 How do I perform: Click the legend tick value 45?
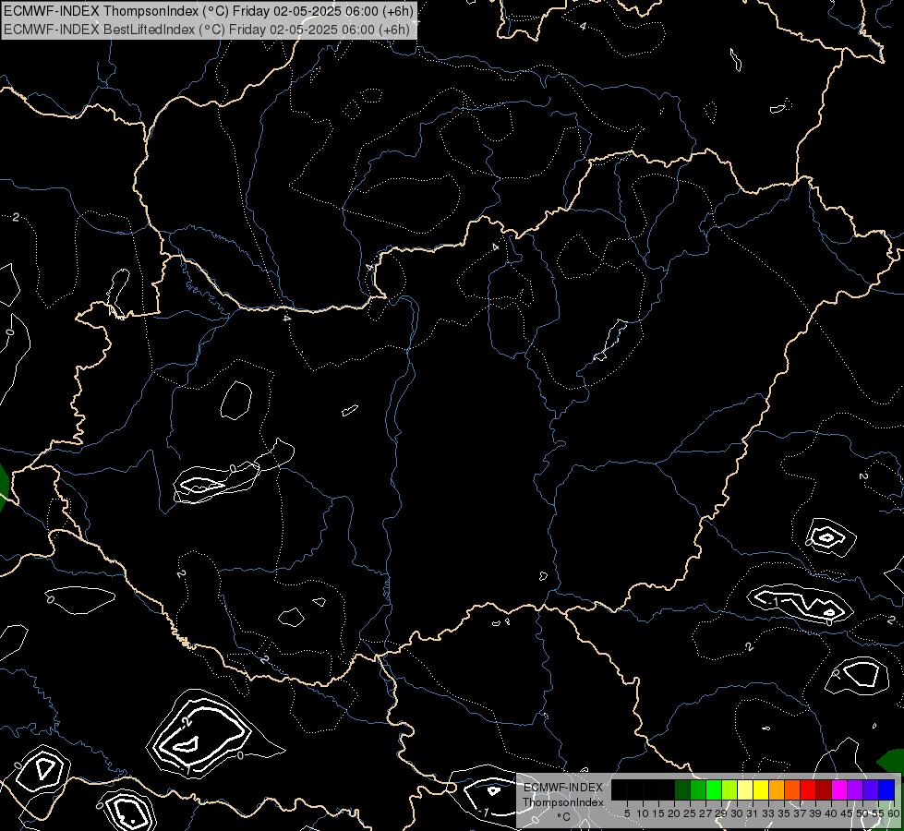point(848,813)
